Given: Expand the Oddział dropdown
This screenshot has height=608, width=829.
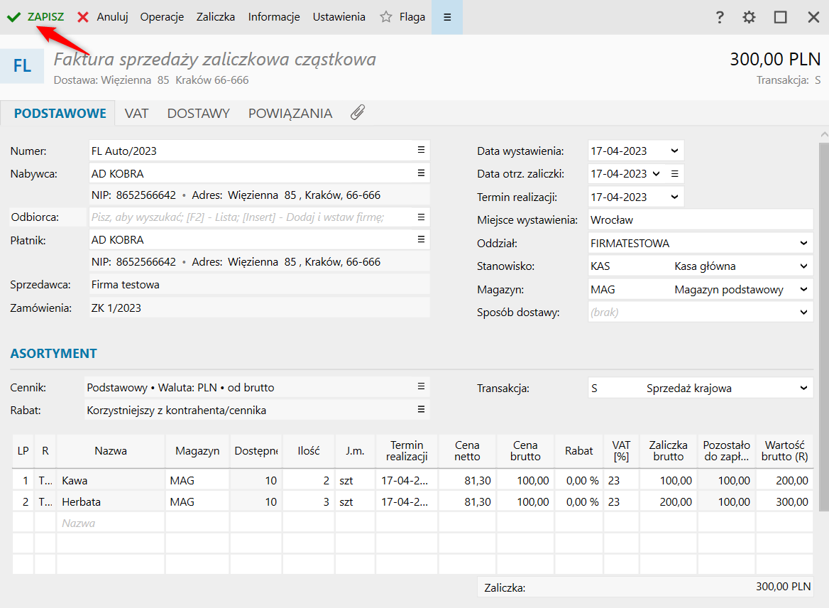Looking at the screenshot, I should (803, 243).
